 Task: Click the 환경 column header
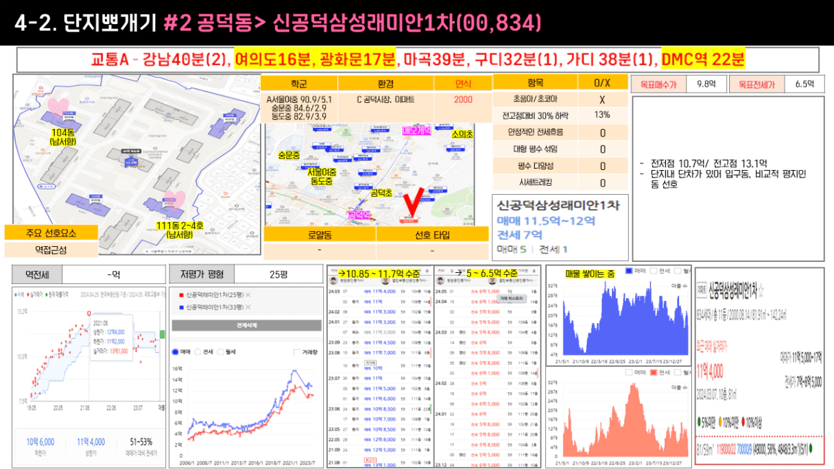[385, 83]
